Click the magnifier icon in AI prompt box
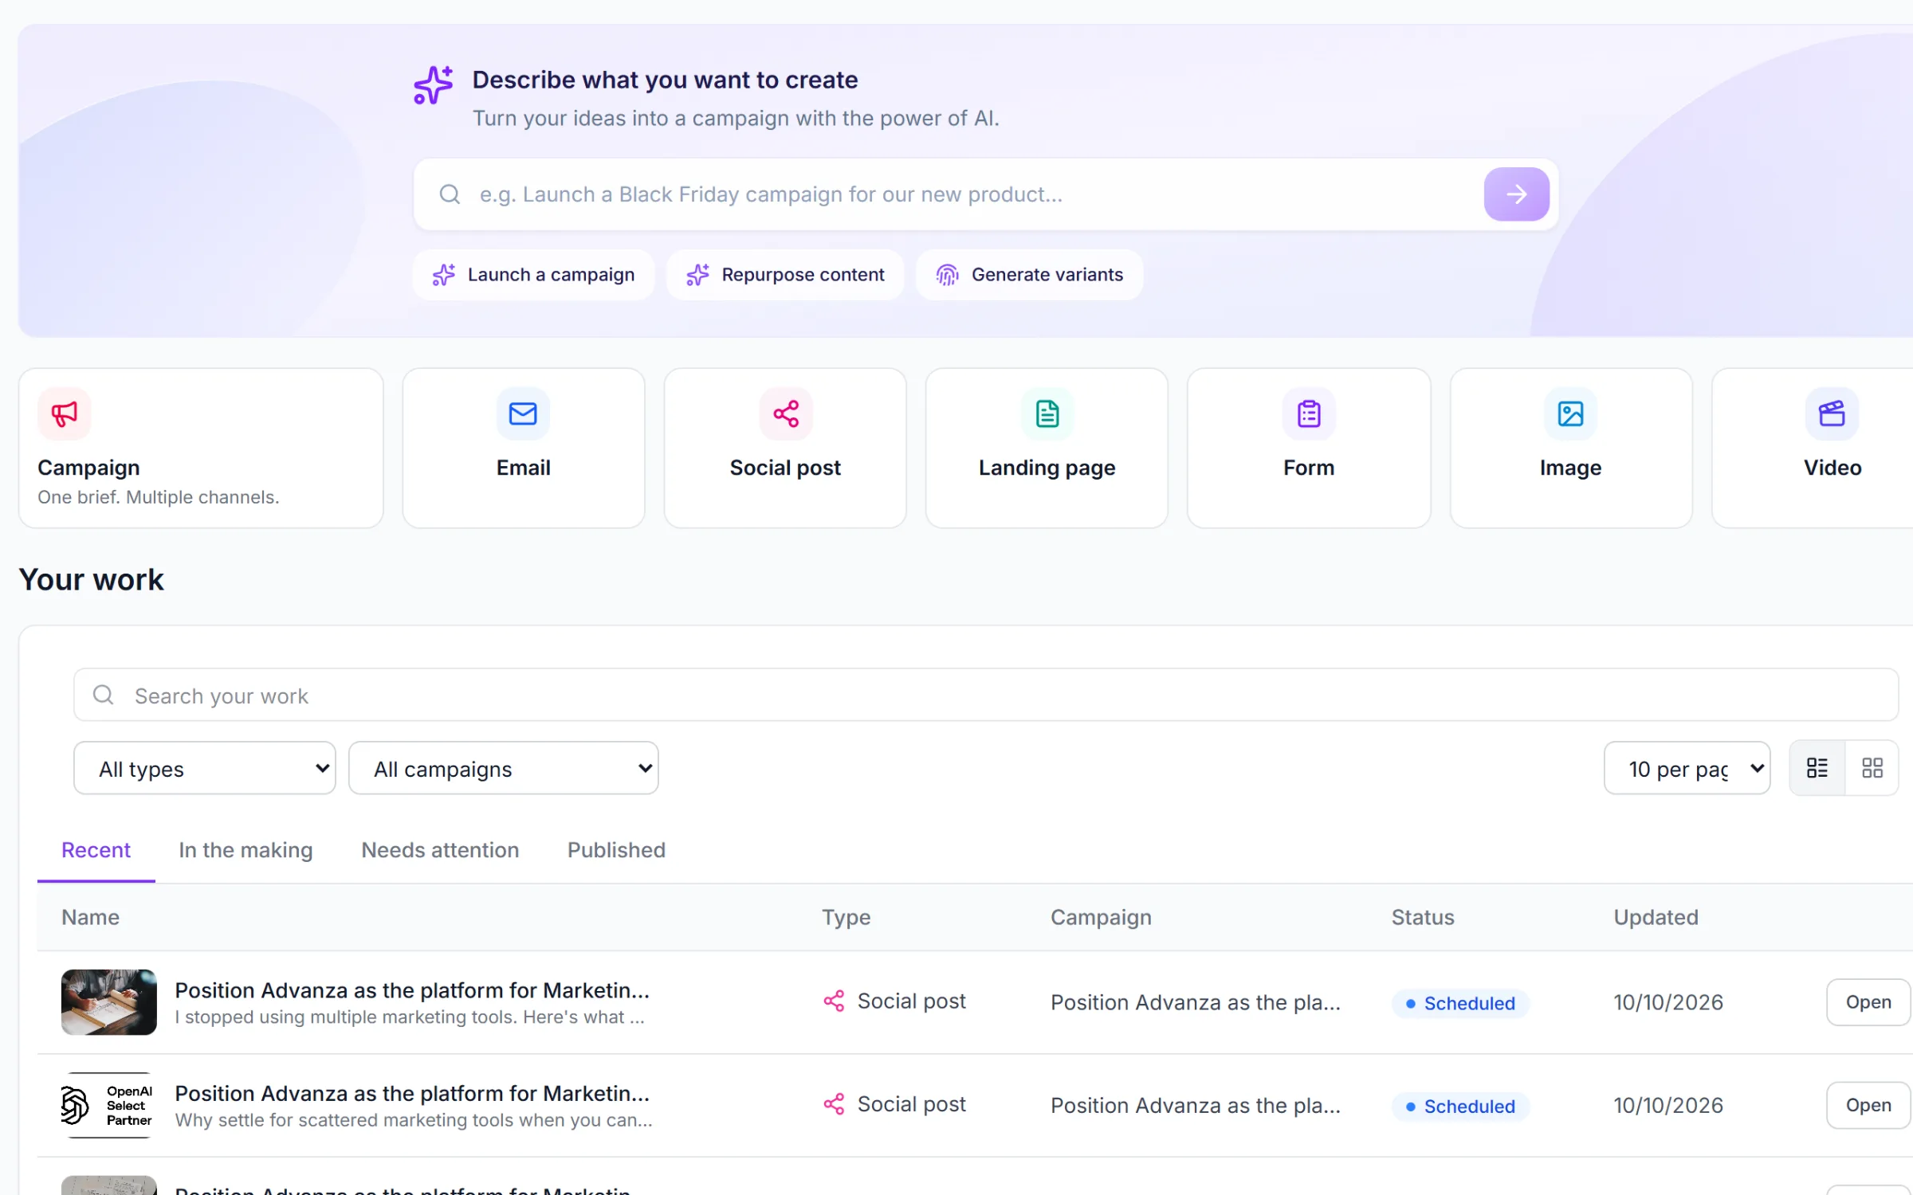The height and width of the screenshot is (1195, 1913). (450, 194)
